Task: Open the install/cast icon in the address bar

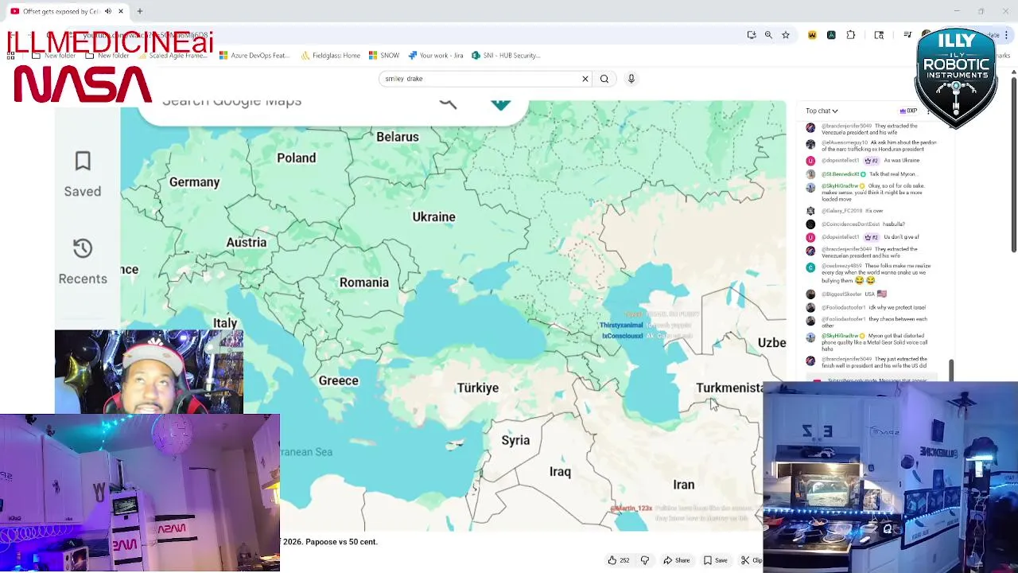Action: (752, 35)
